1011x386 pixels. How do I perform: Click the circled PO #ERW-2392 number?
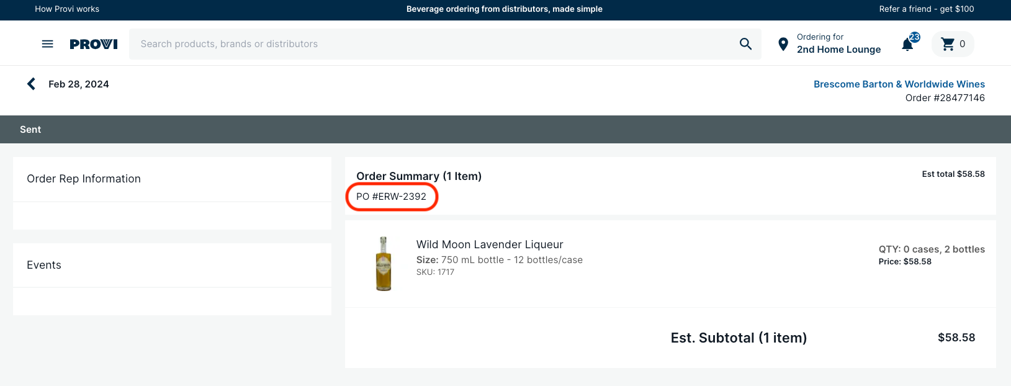(x=392, y=196)
